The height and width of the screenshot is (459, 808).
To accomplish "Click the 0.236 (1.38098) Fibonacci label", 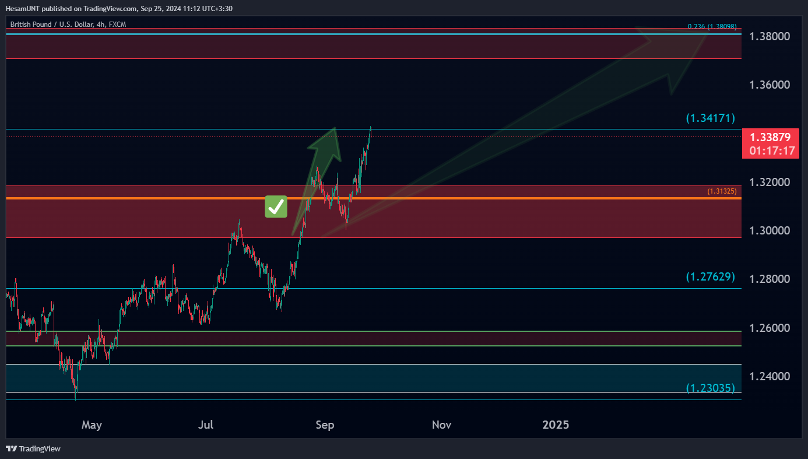I will [x=712, y=26].
